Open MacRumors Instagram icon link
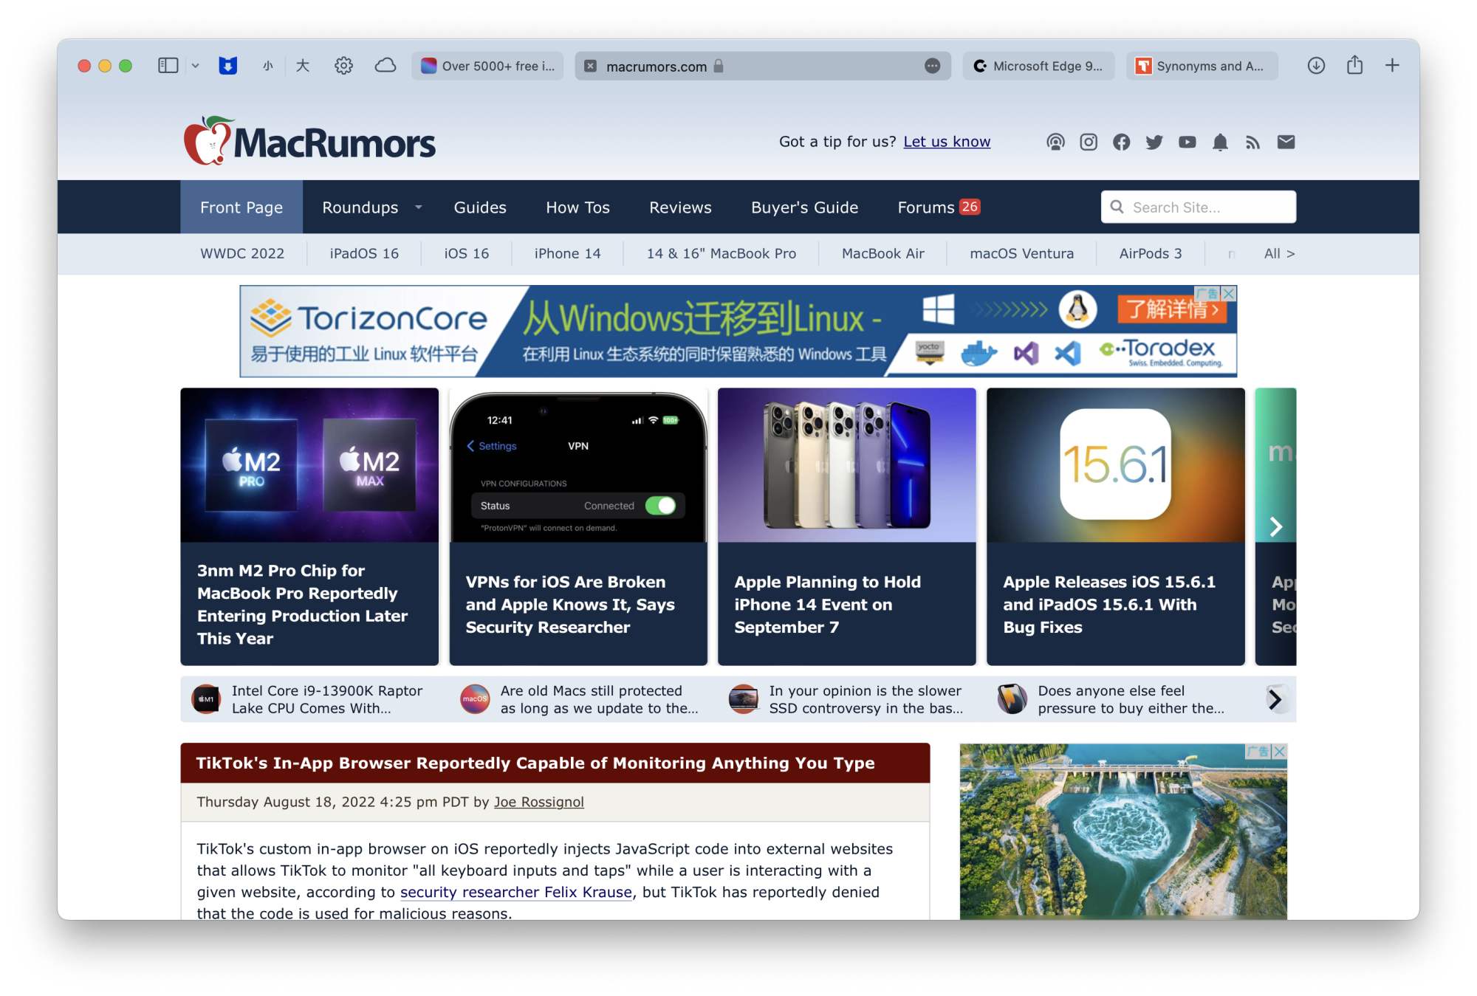The image size is (1477, 996). pos(1089,142)
